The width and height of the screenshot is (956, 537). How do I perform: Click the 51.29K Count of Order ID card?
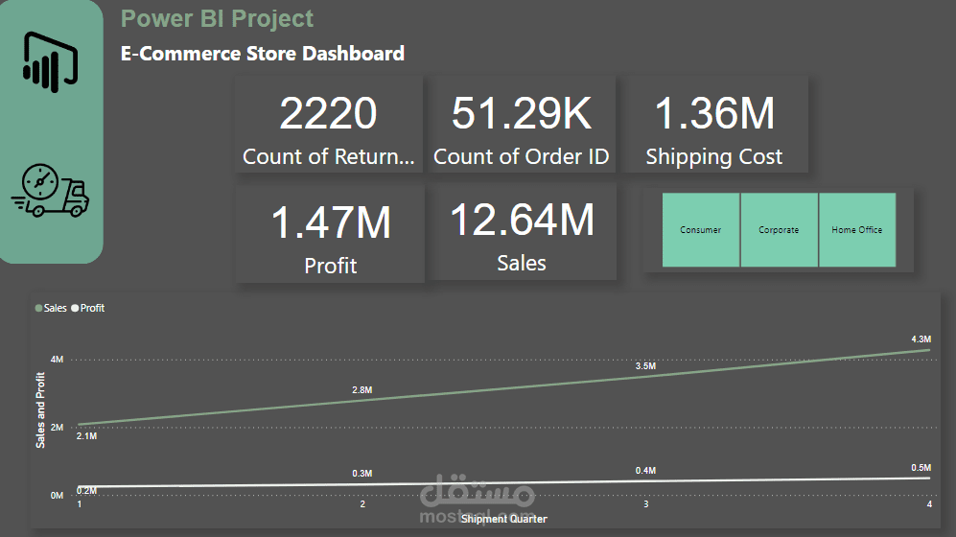522,124
